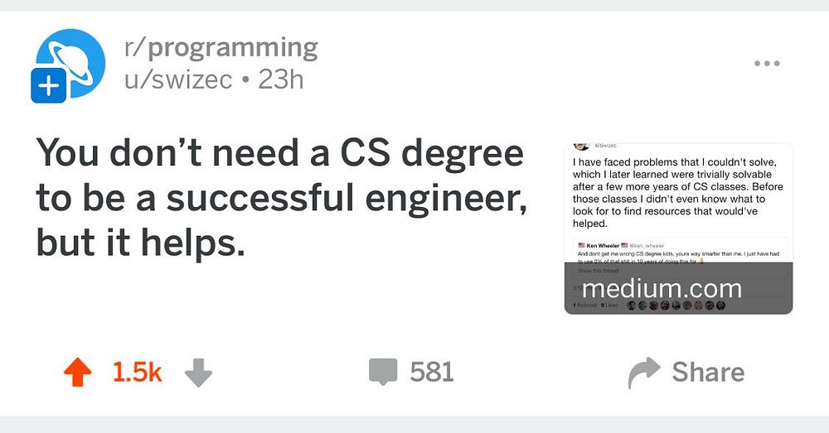Click the @Swizec avatar in the tweet thumbnail
This screenshot has height=433, width=829.
(581, 147)
